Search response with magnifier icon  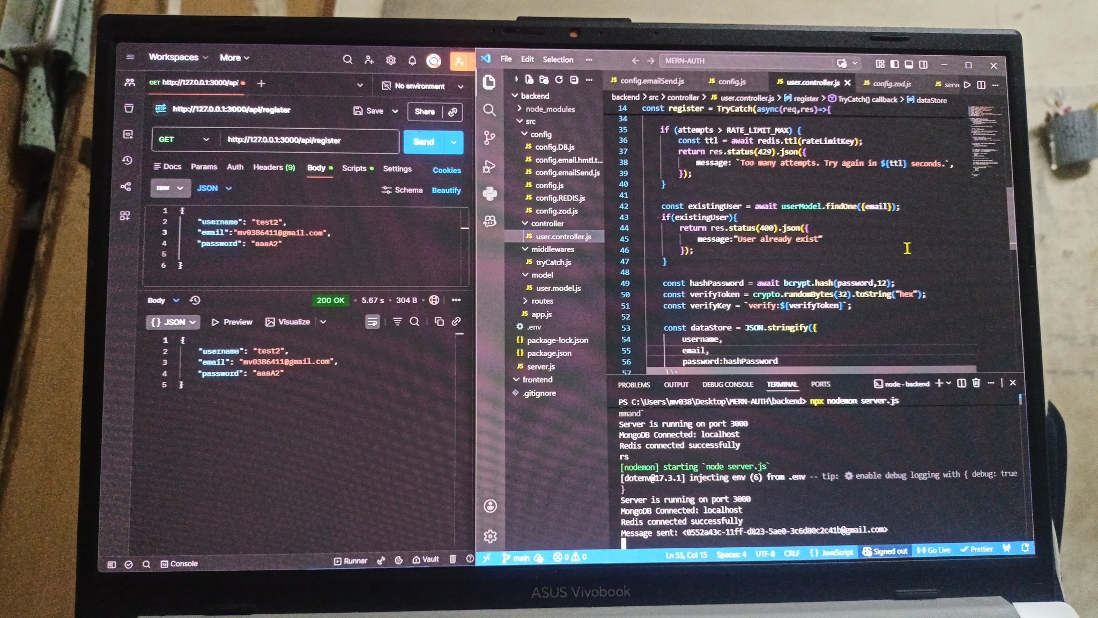tap(414, 321)
